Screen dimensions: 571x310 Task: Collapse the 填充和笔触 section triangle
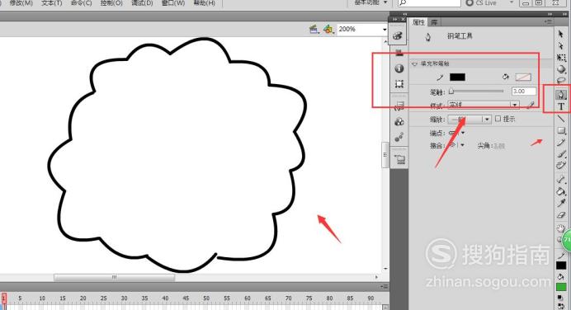tap(414, 64)
